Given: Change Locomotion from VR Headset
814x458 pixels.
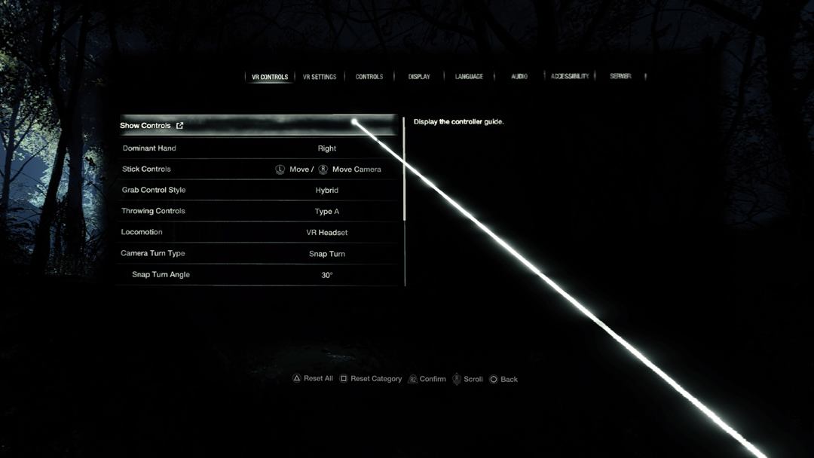Looking at the screenshot, I should (326, 233).
